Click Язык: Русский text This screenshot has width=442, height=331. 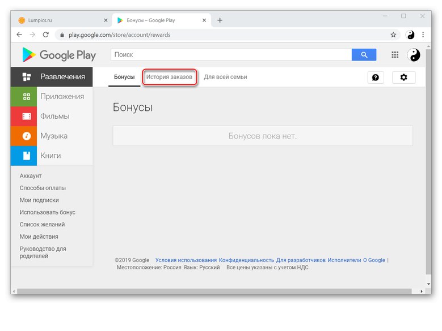click(201, 268)
